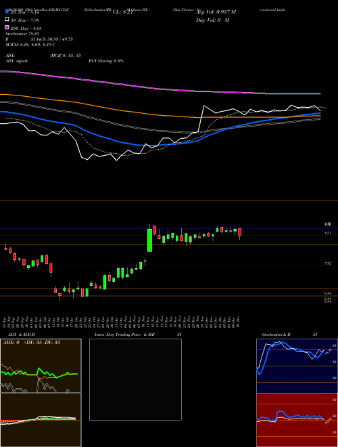The image size is (338, 447).
Task: Click the 'Intra Day Trading Price & MR' title
Action: coord(124,335)
